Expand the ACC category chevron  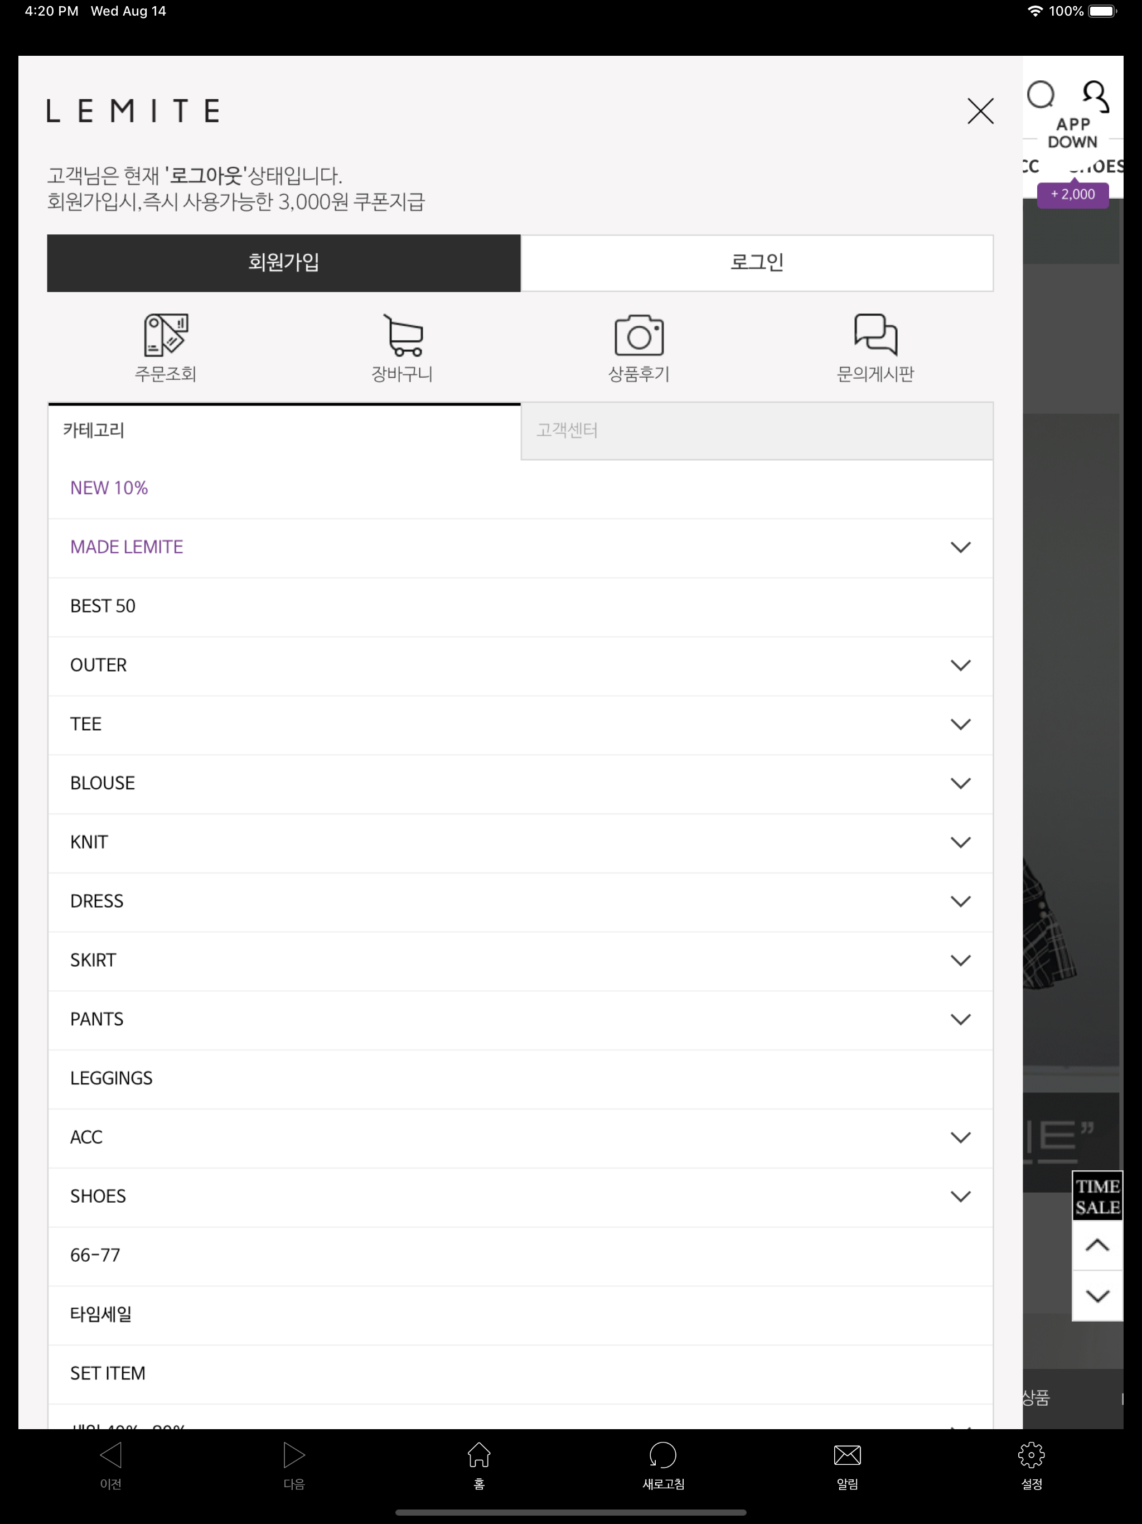tap(960, 1137)
